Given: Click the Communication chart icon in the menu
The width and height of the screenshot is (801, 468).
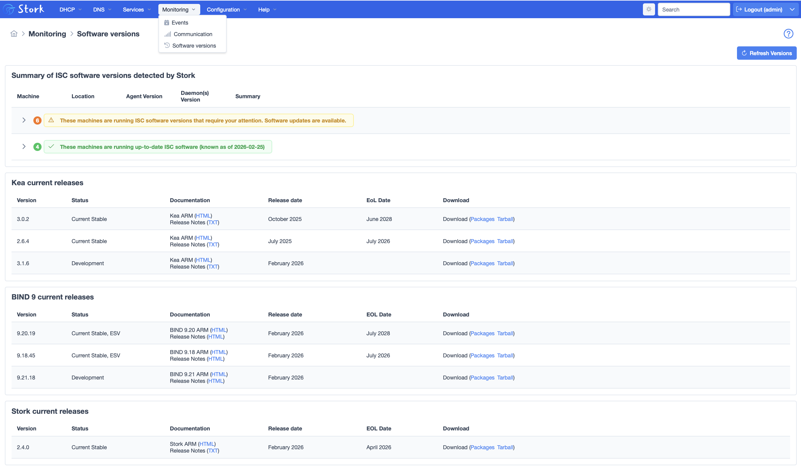Looking at the screenshot, I should click(x=168, y=34).
